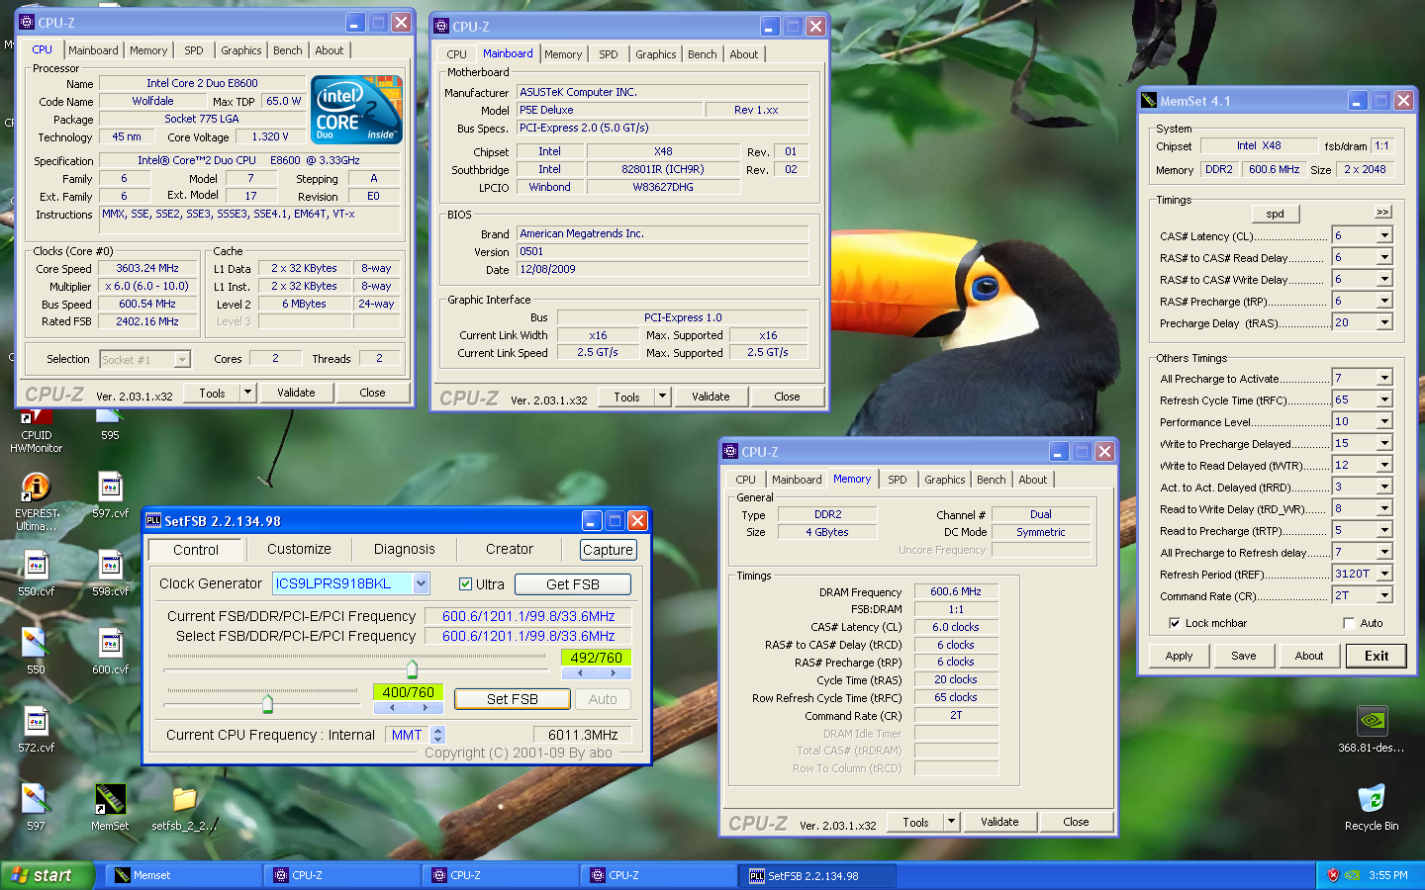Click the NVIDIA tray icon
1425x890 pixels.
pos(1352,875)
